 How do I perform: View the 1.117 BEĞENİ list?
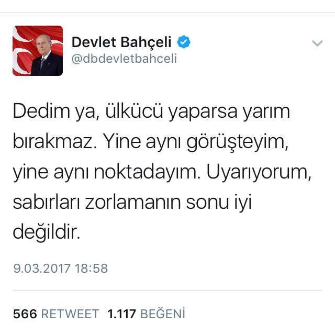tap(147, 314)
